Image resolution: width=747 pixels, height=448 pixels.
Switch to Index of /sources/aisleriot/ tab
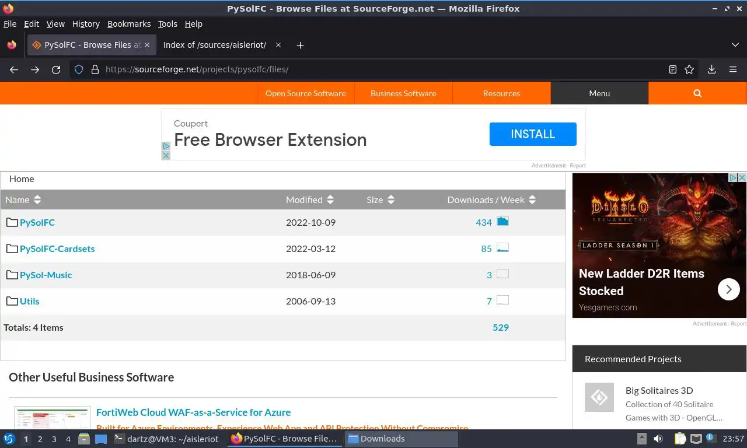click(215, 45)
